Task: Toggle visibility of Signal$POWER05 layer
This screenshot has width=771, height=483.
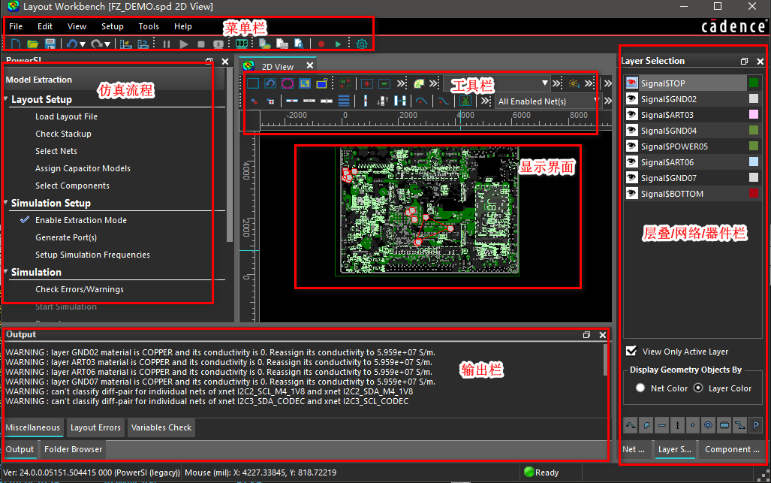Action: 631,146
